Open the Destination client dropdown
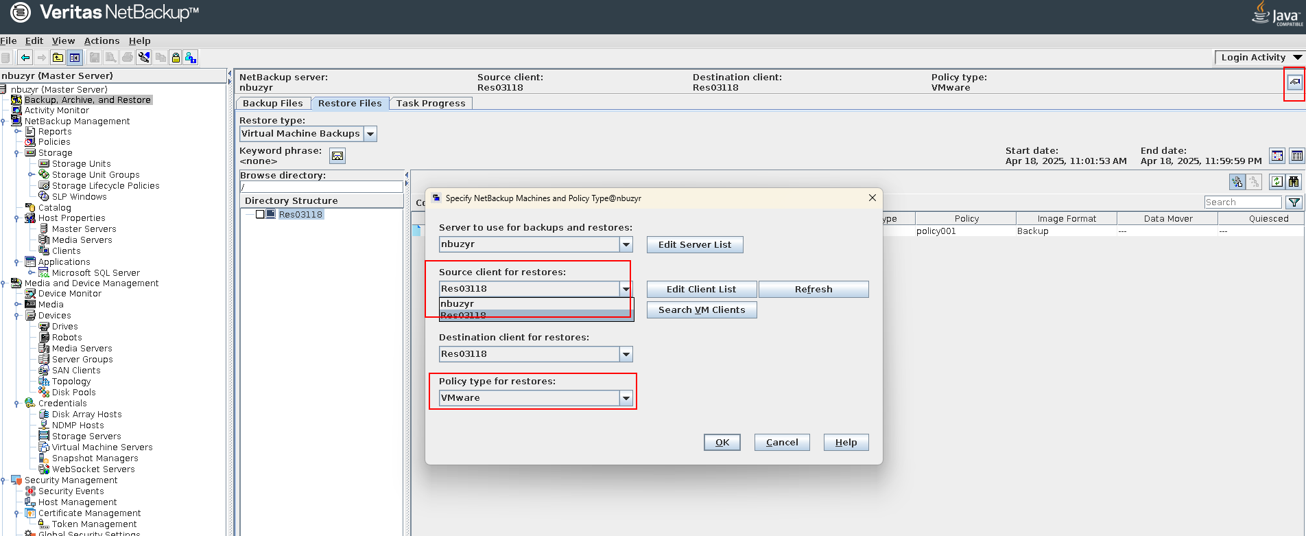This screenshot has width=1306, height=536. coord(626,354)
